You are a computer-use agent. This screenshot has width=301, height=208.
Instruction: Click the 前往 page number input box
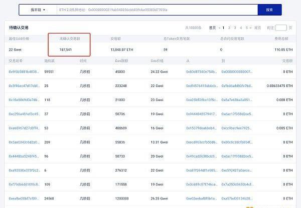tap(281, 28)
